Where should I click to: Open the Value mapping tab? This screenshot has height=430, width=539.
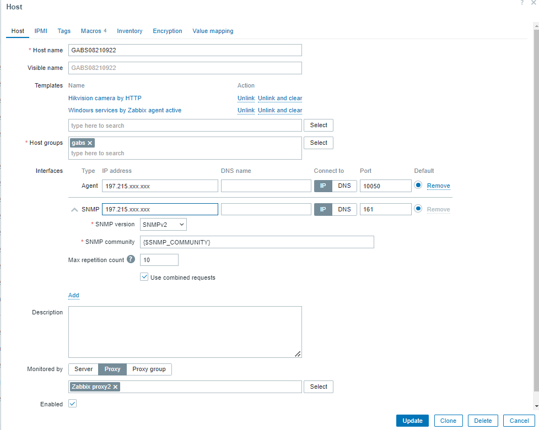click(x=213, y=31)
